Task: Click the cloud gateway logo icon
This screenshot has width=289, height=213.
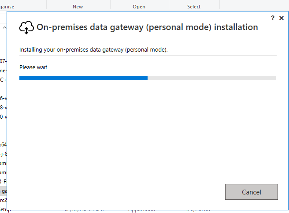Action: point(26,27)
